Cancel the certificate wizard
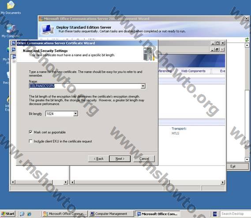This screenshot has height=218, width=251. (144, 158)
